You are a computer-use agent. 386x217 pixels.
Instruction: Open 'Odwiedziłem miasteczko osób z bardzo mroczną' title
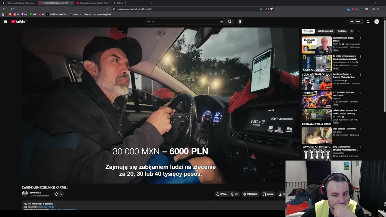click(345, 112)
